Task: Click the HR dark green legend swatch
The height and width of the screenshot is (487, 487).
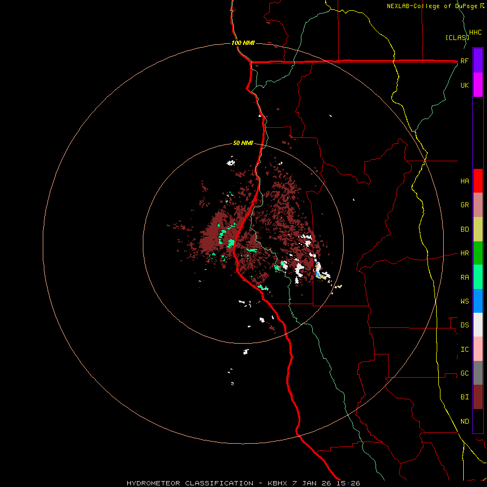Action: (478, 253)
